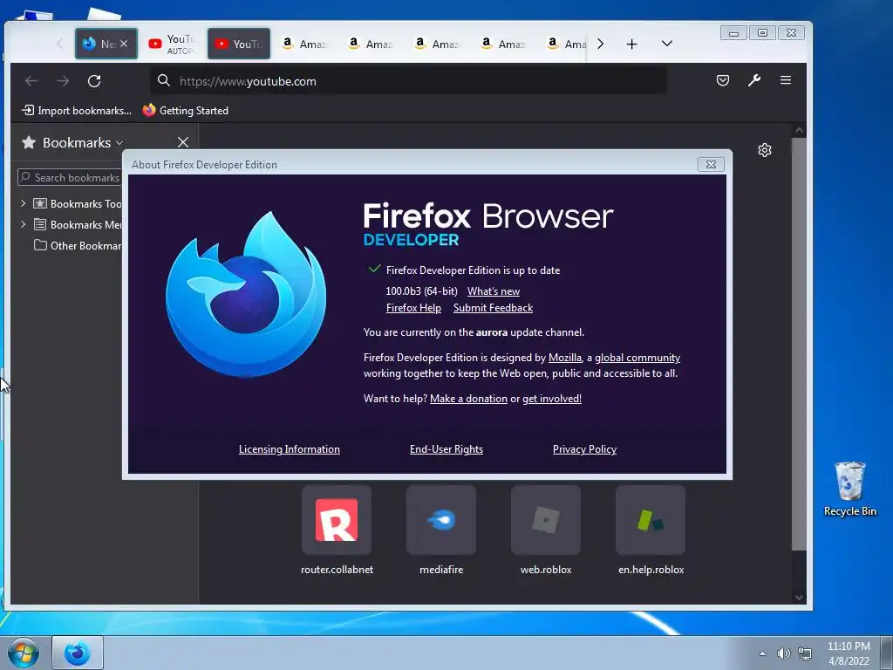Open End-User Rights link

click(446, 449)
